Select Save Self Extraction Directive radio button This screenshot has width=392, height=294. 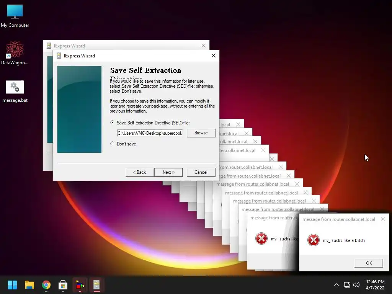(x=112, y=122)
